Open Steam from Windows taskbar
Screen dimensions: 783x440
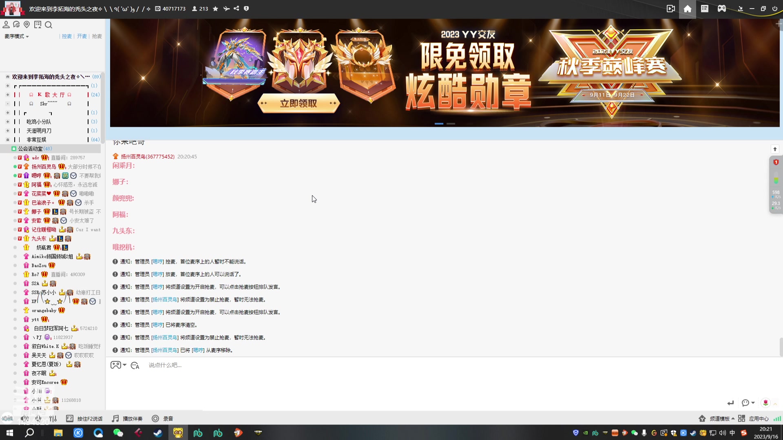158,433
